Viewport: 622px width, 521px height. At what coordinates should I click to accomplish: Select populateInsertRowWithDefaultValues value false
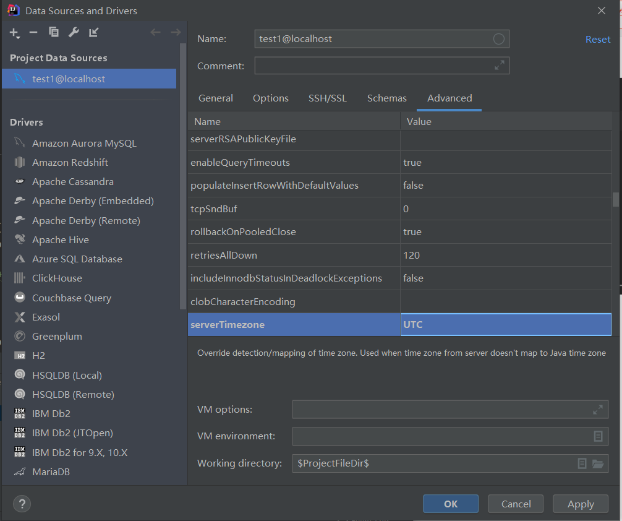click(413, 186)
